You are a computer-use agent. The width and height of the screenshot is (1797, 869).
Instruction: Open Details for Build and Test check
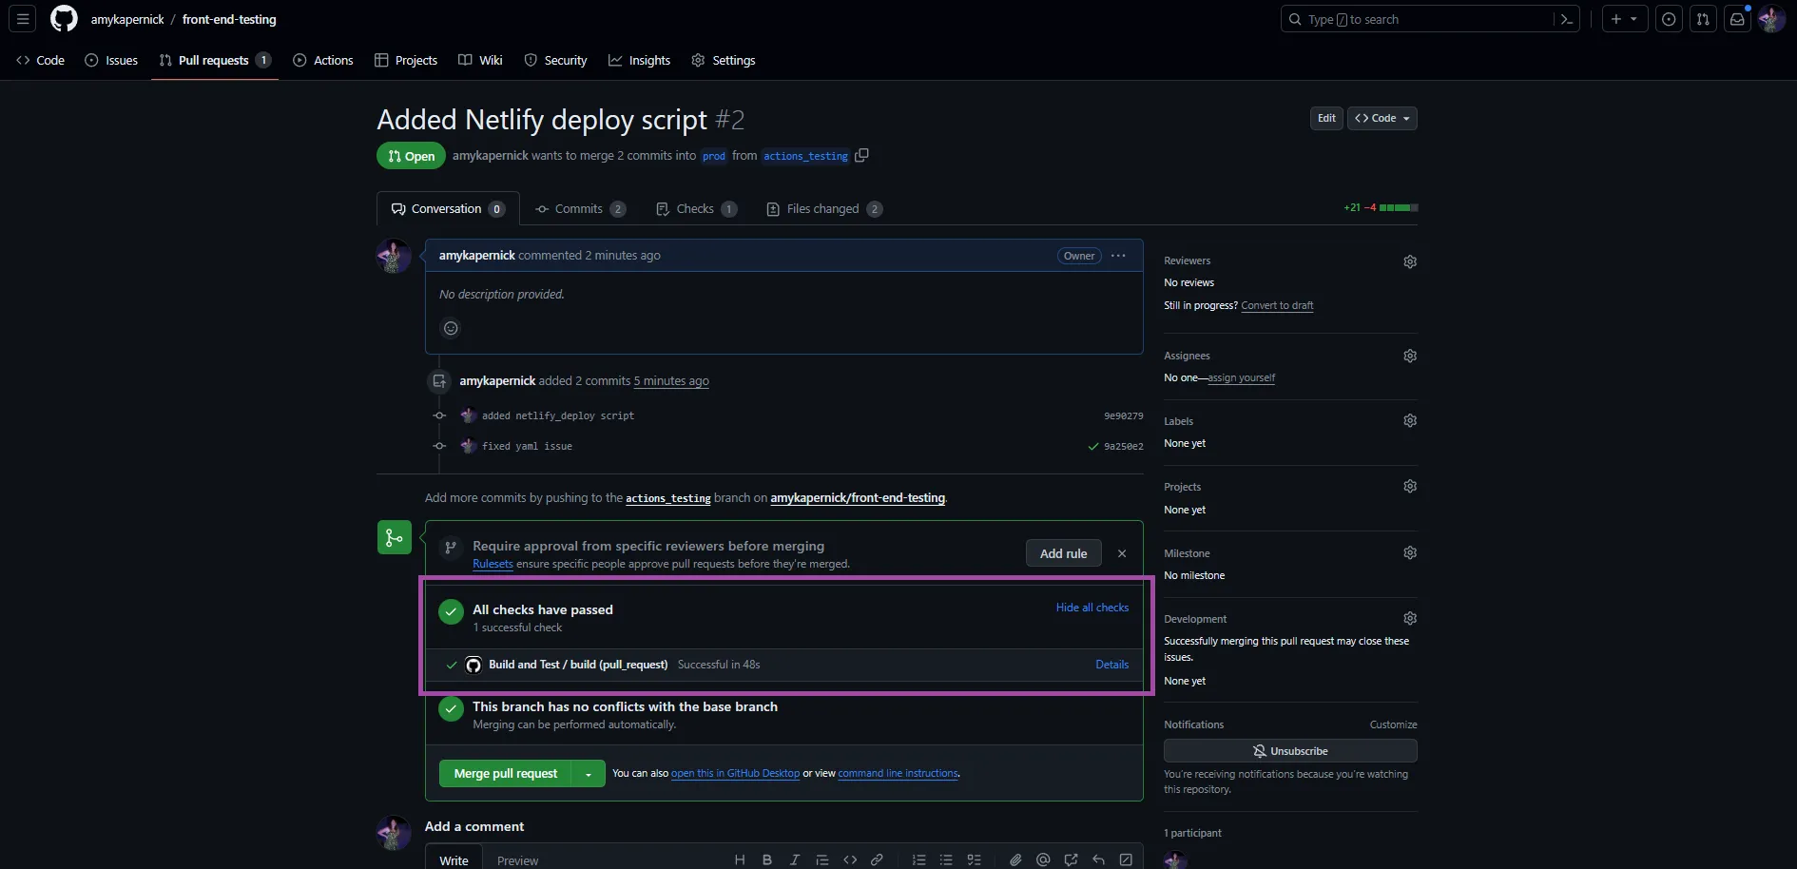[x=1111, y=665]
